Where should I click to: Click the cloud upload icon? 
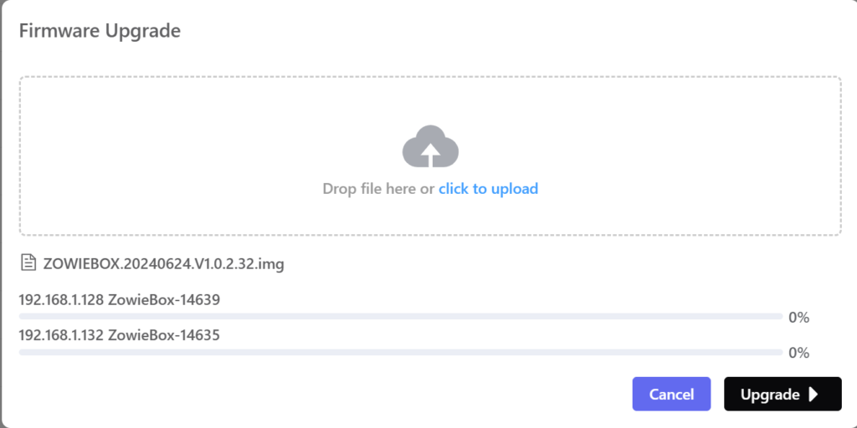tap(430, 147)
